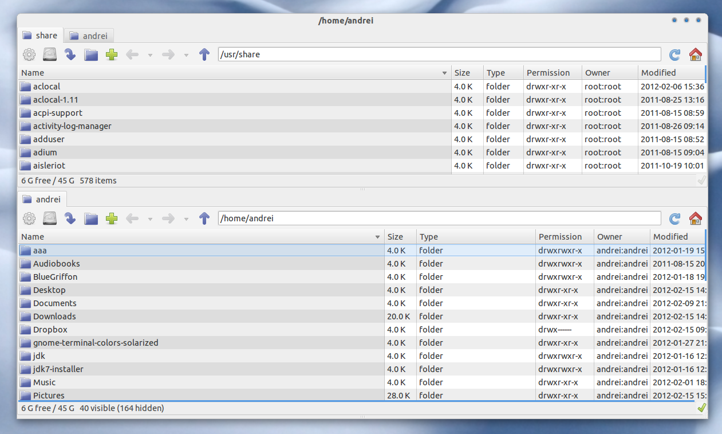722x434 pixels.
Task: Click the home icon in the bottom pane
Action: 695,218
